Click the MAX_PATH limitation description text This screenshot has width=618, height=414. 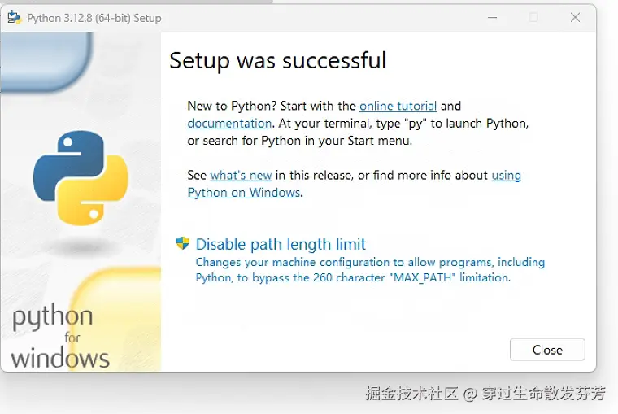pyautogui.click(x=370, y=270)
